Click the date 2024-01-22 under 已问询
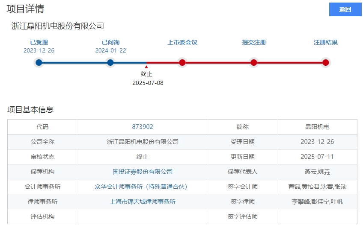 point(111,50)
